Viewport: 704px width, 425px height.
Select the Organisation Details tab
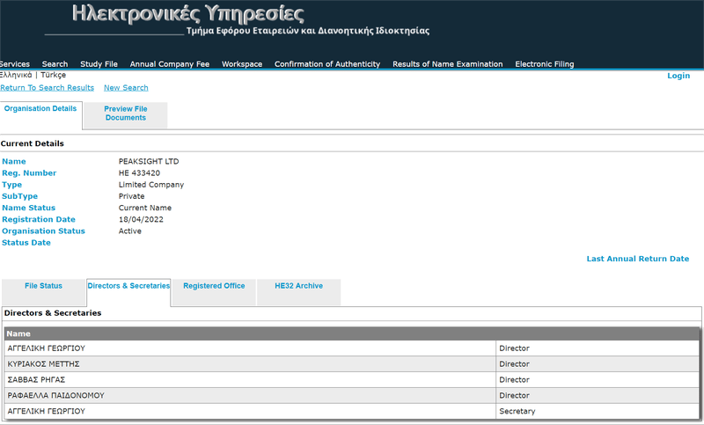[x=40, y=109]
